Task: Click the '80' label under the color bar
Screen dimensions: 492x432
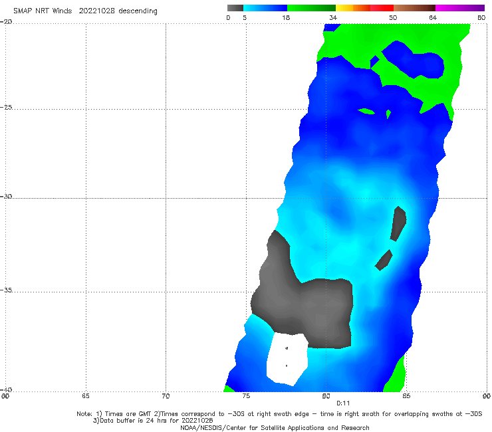Action: point(481,17)
